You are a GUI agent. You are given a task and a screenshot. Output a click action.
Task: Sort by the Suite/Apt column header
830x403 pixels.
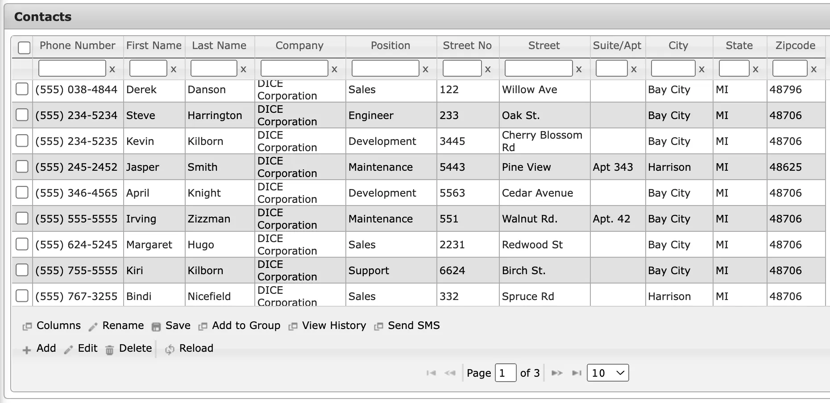click(x=617, y=45)
